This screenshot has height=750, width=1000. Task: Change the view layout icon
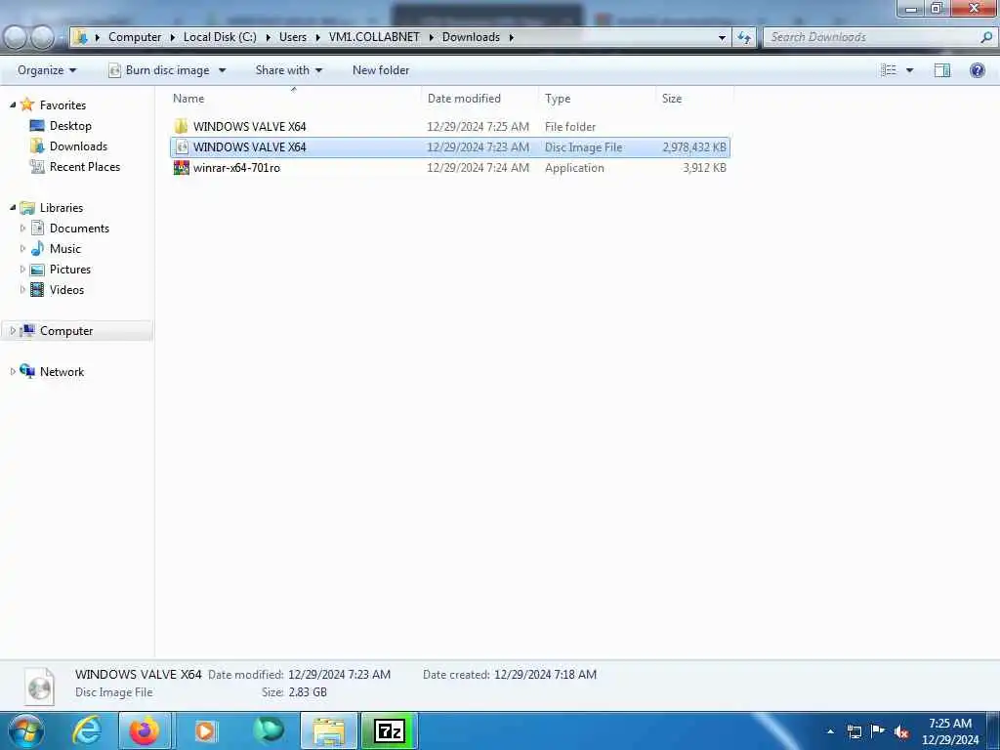tap(889, 70)
